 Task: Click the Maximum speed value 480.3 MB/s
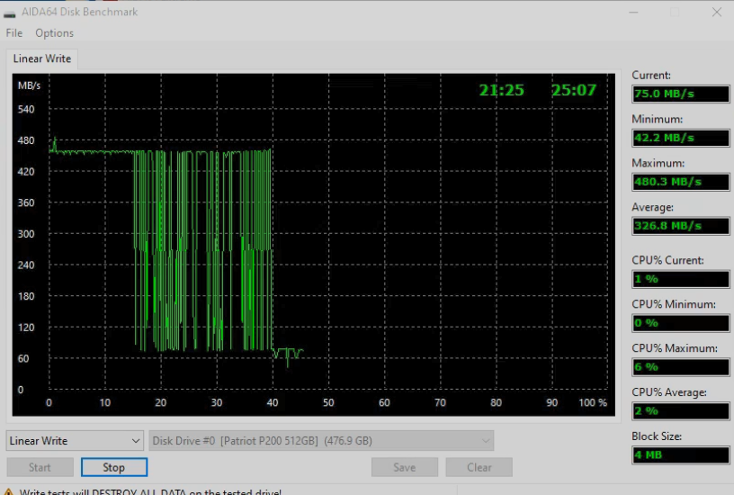tap(681, 182)
